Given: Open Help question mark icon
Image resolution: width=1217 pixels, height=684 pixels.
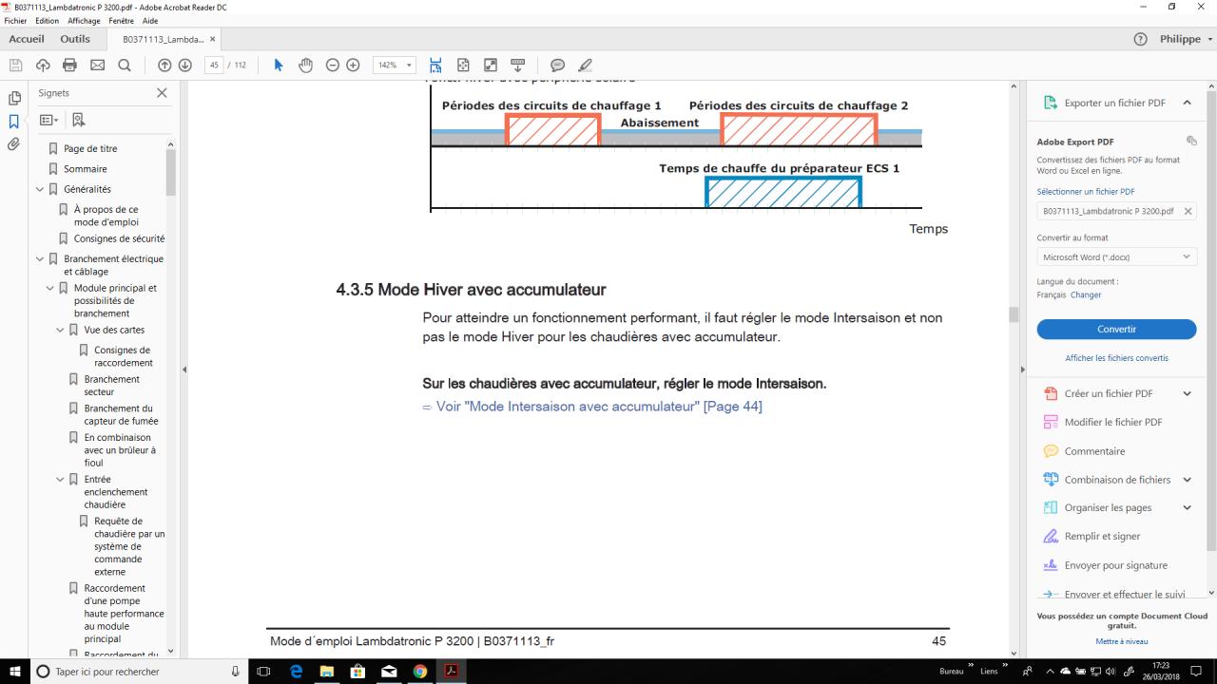Looking at the screenshot, I should click(x=1141, y=39).
